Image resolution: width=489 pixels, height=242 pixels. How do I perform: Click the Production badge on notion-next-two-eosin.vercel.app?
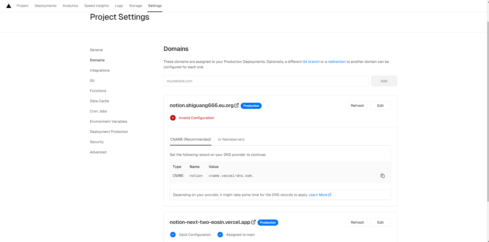(268, 223)
